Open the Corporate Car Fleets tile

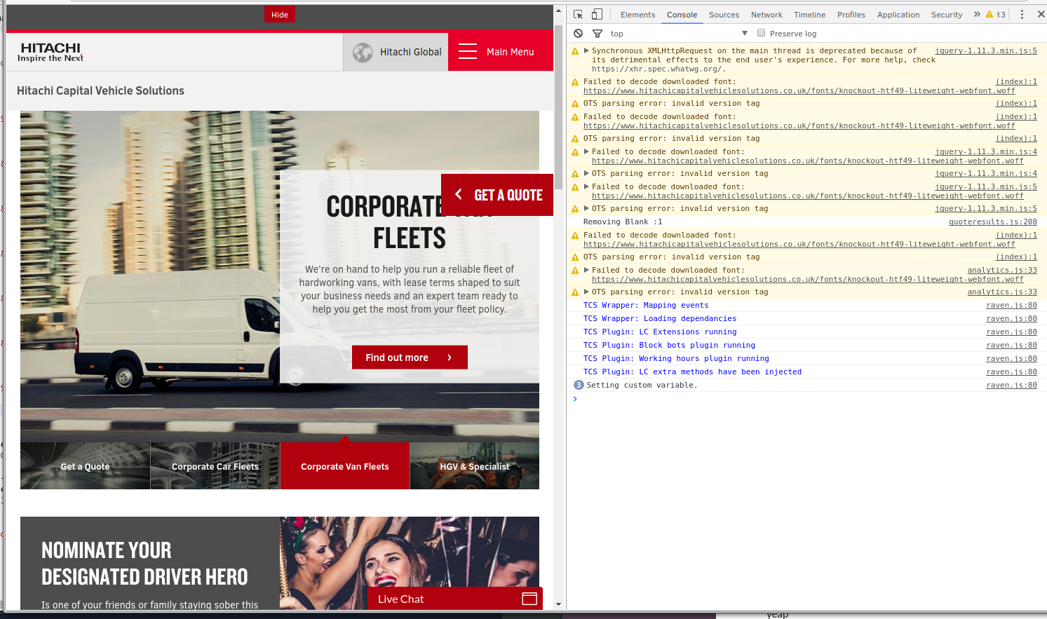pos(215,465)
